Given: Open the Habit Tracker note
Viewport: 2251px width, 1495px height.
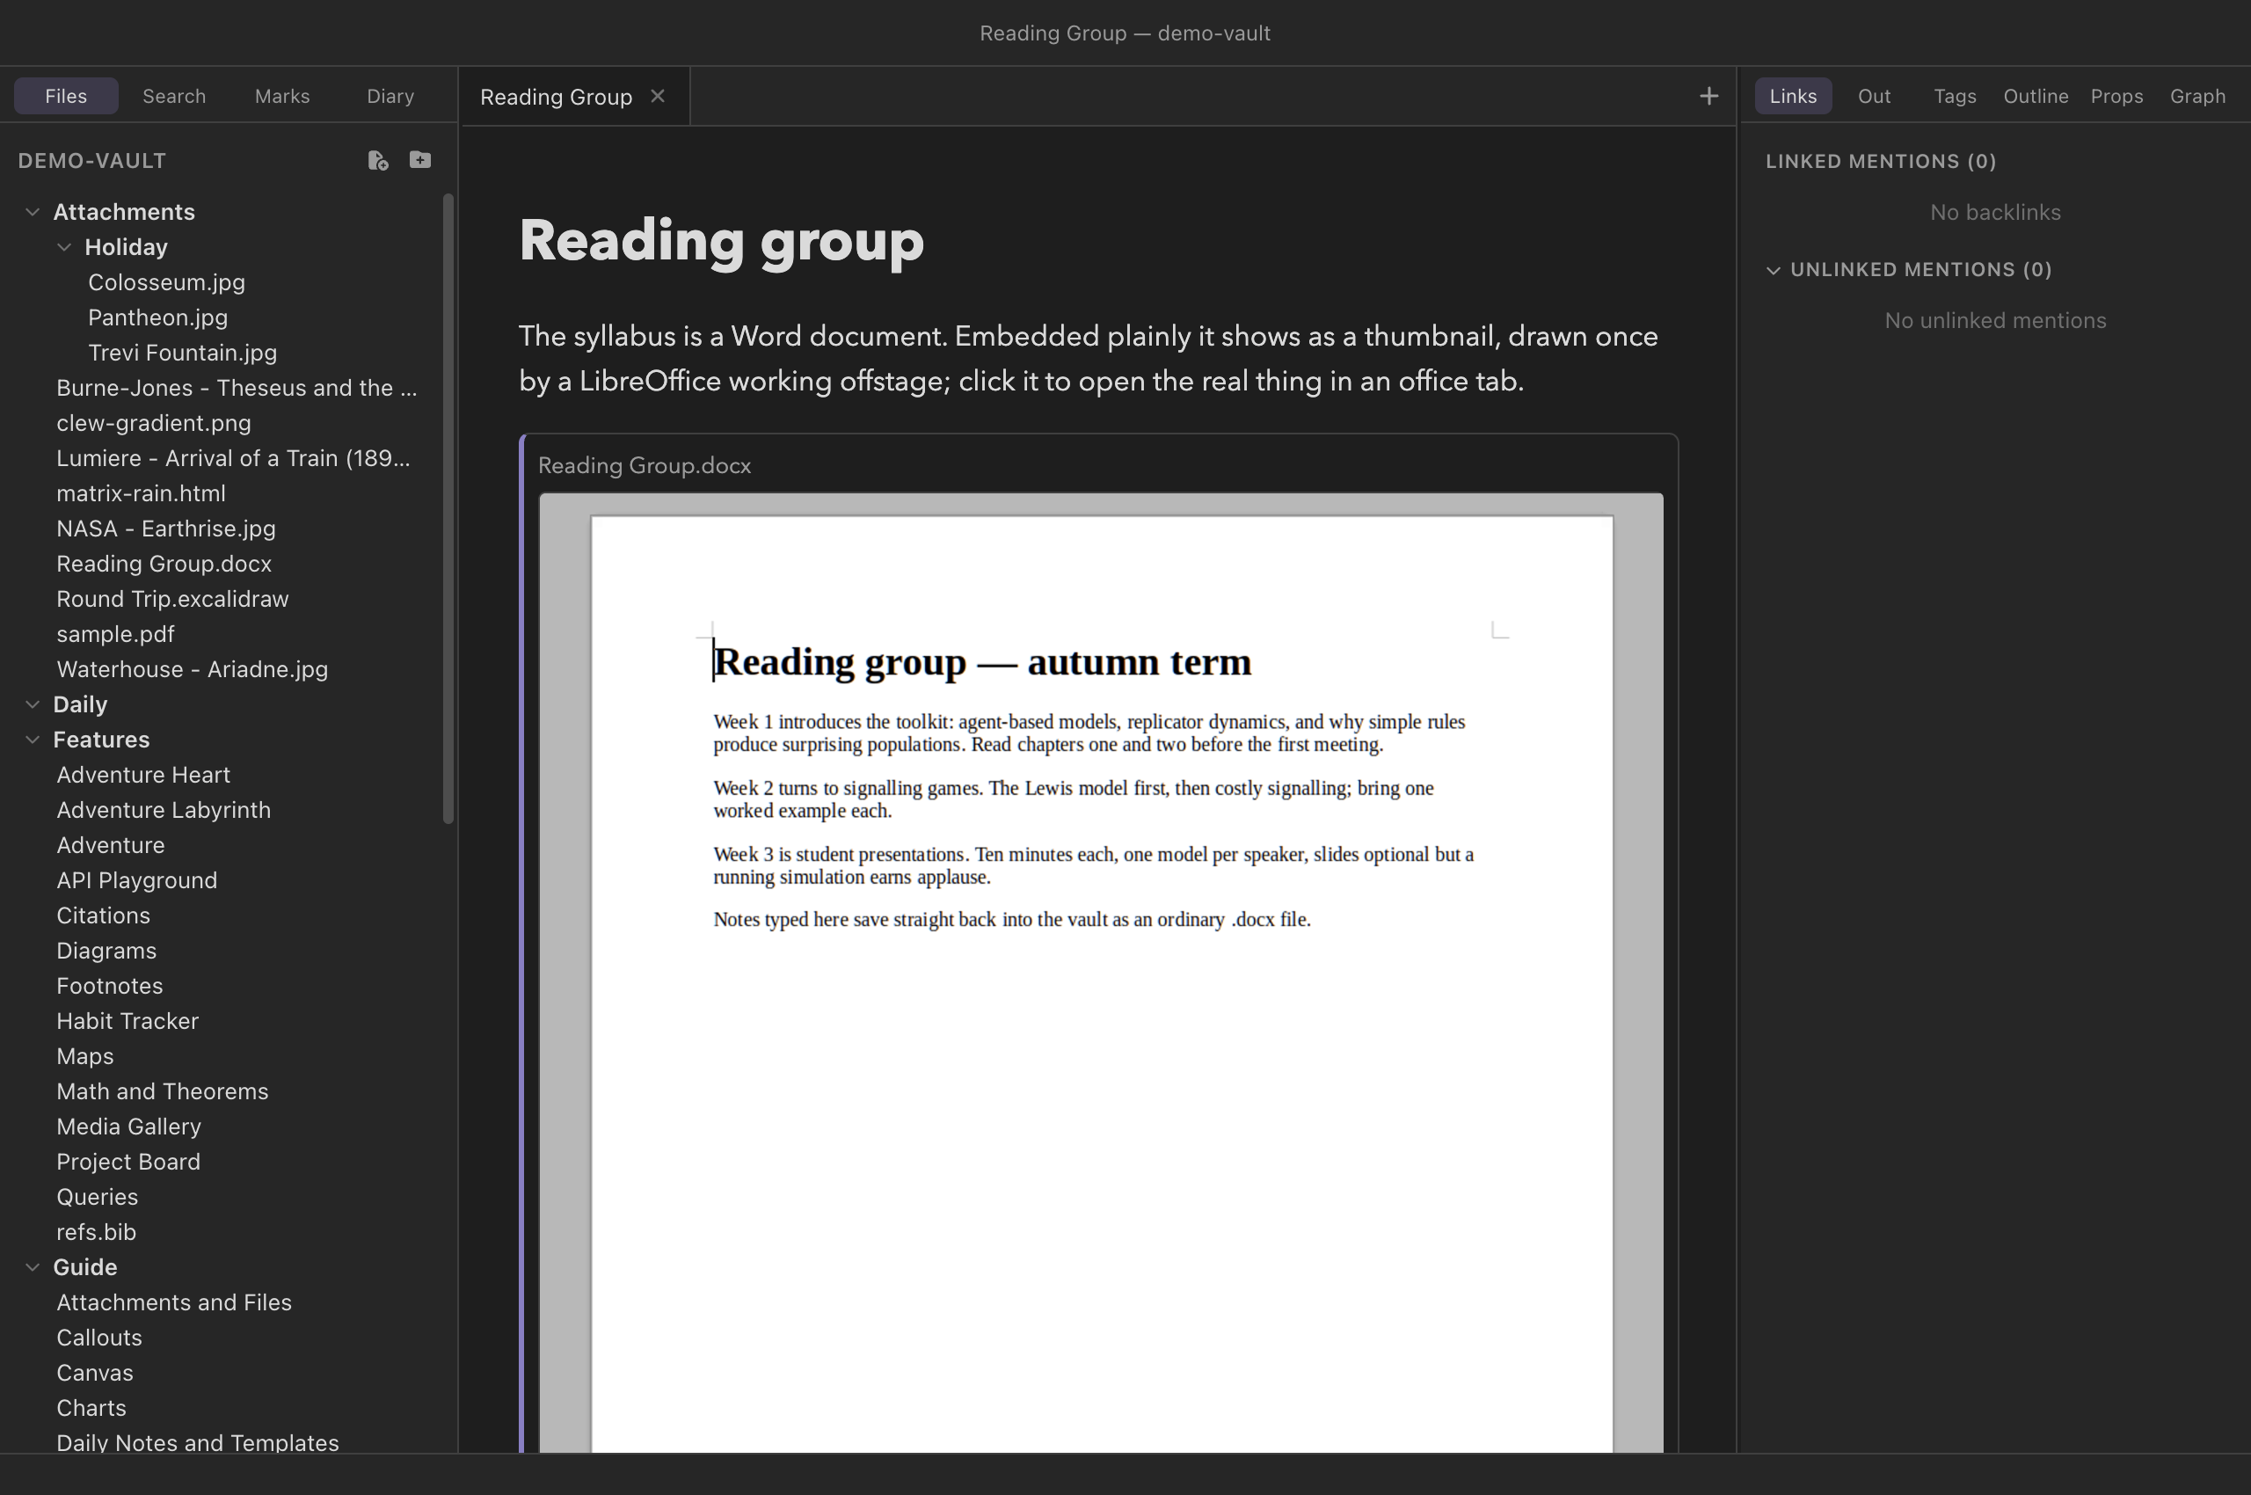Looking at the screenshot, I should [127, 1021].
